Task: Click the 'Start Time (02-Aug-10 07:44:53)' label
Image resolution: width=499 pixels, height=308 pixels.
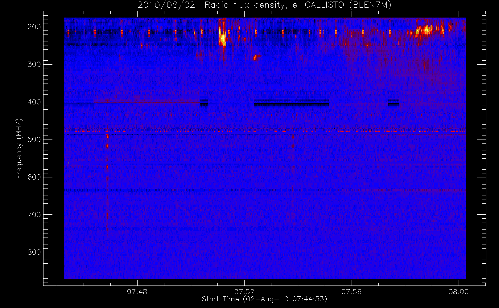Action: [264, 299]
